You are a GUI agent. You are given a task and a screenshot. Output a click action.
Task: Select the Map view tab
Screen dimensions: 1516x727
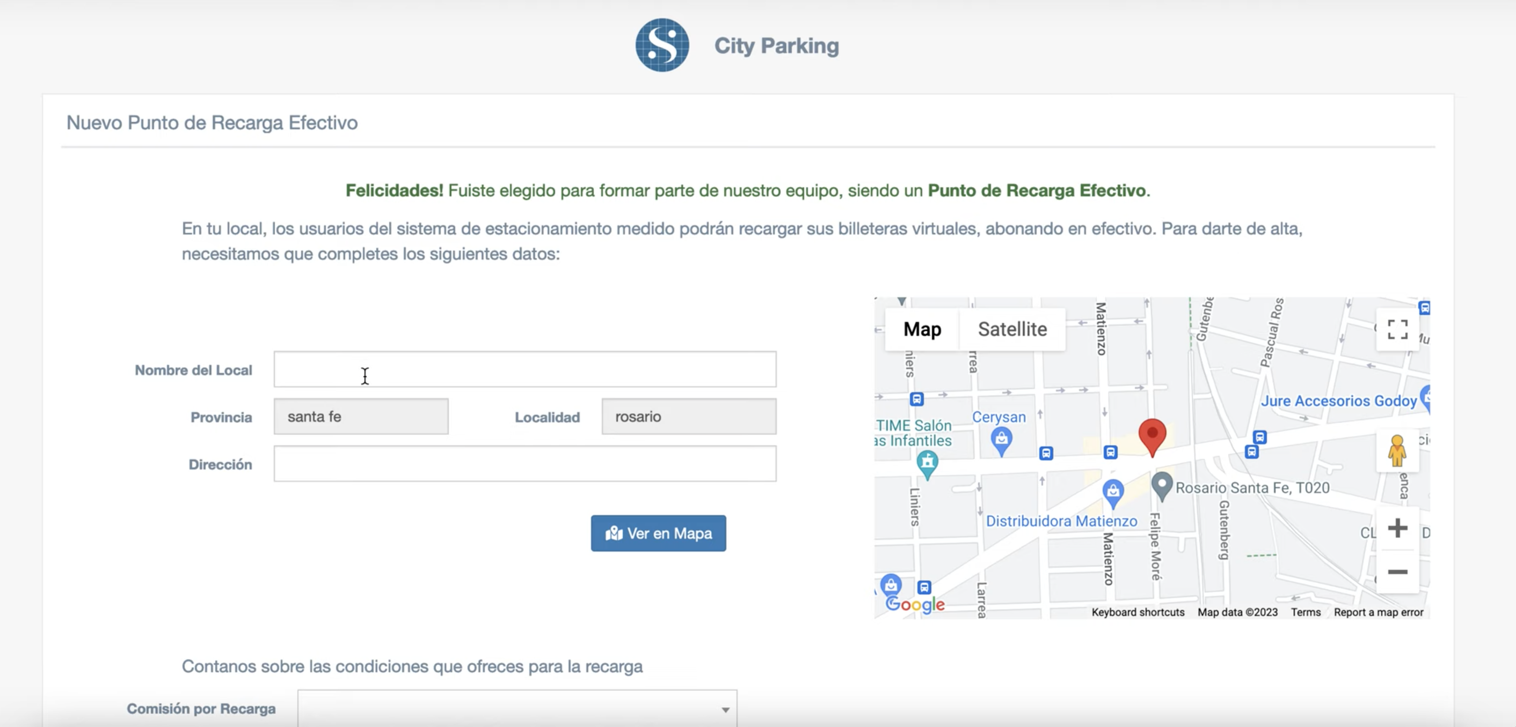coord(922,329)
